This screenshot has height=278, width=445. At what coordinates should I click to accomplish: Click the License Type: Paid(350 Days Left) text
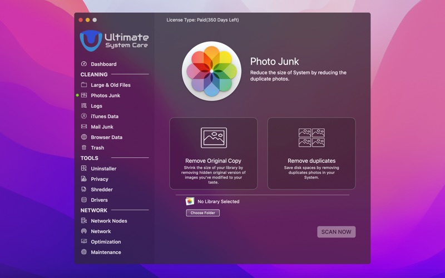pyautogui.click(x=202, y=20)
